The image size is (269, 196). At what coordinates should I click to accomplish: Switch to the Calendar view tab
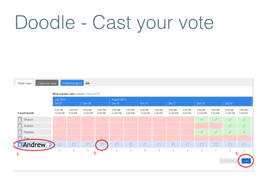47,83
